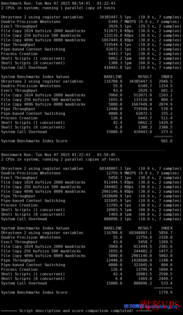Click the second INDEX column header

point(166,228)
